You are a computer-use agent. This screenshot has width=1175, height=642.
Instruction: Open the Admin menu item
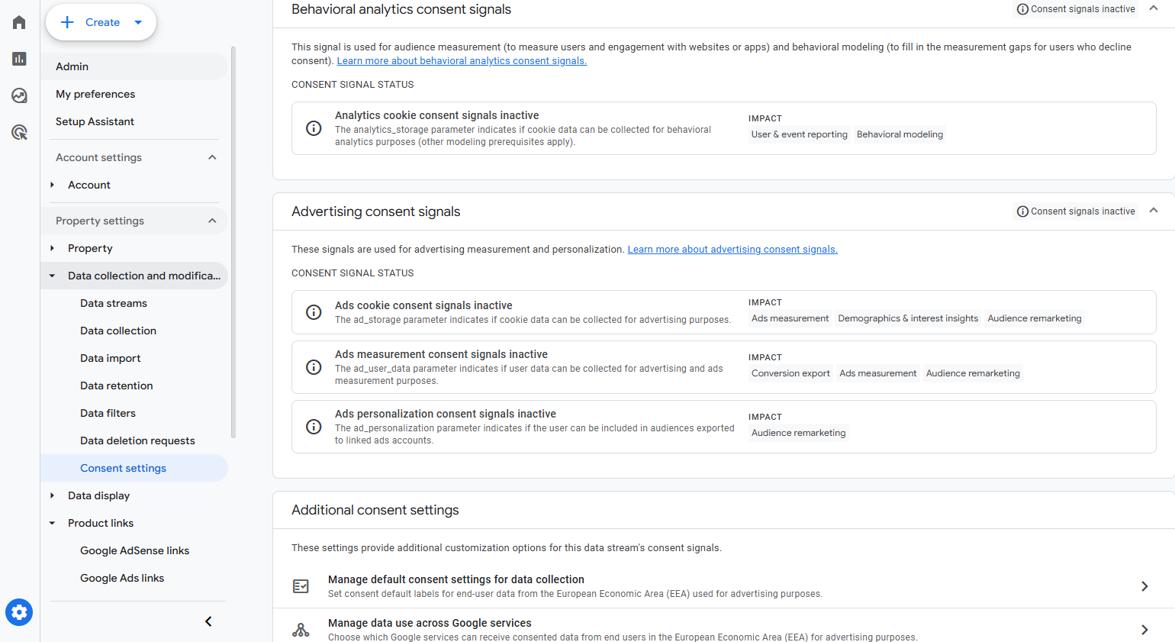point(134,66)
